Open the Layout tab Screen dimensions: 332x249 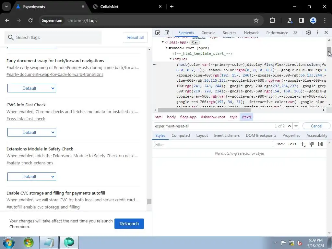(x=202, y=136)
